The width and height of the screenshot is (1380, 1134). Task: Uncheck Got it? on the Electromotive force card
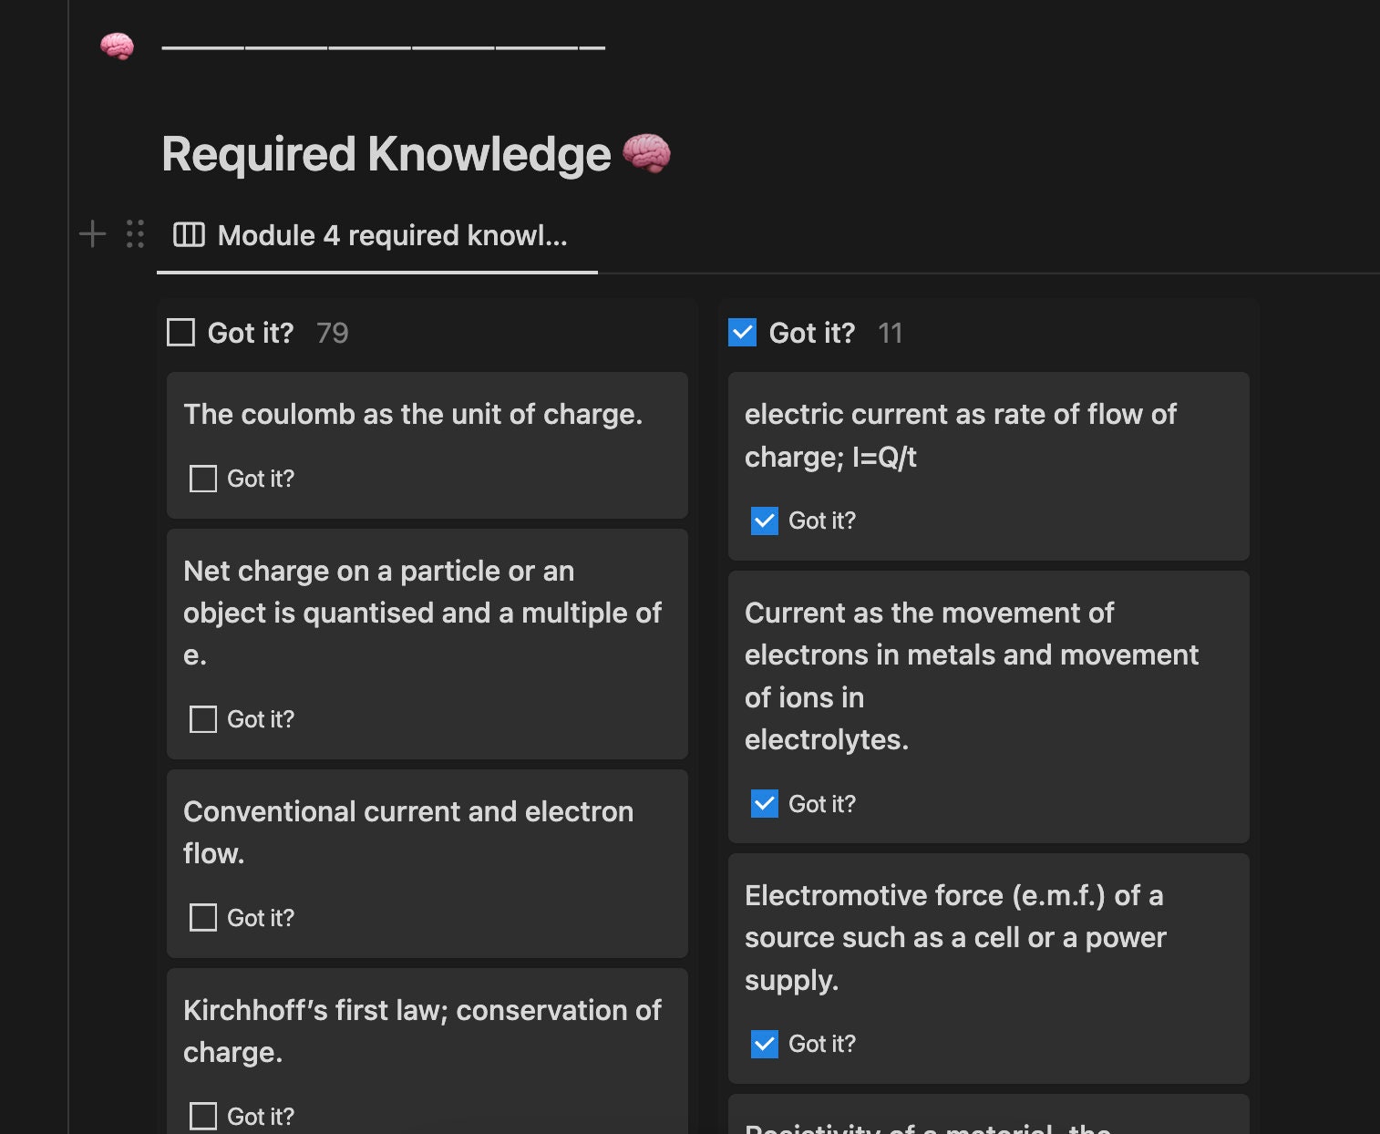click(x=764, y=1044)
